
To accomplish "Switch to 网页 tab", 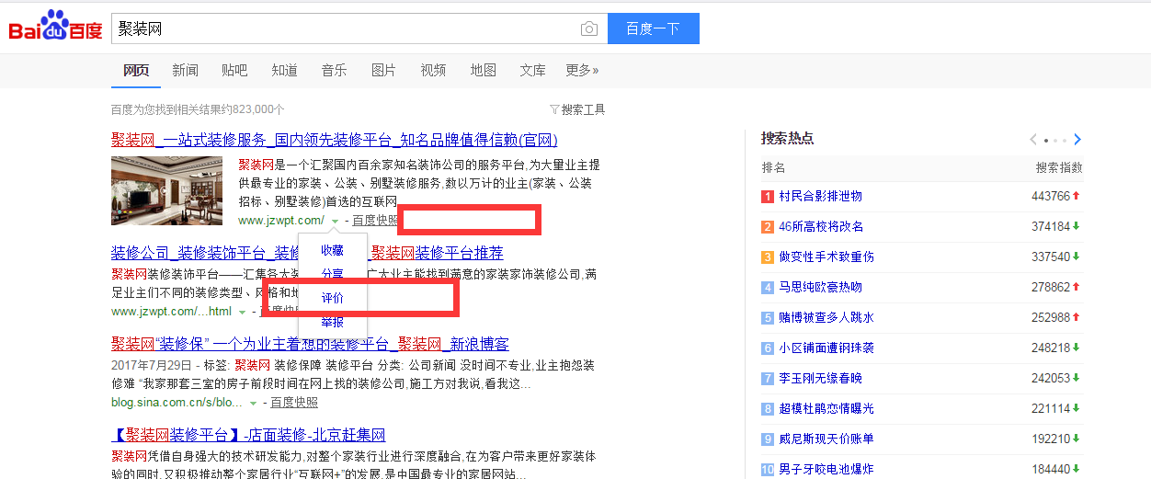I will tap(136, 70).
